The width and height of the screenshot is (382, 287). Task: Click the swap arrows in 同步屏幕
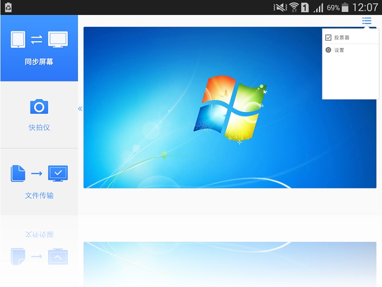pyautogui.click(x=37, y=40)
